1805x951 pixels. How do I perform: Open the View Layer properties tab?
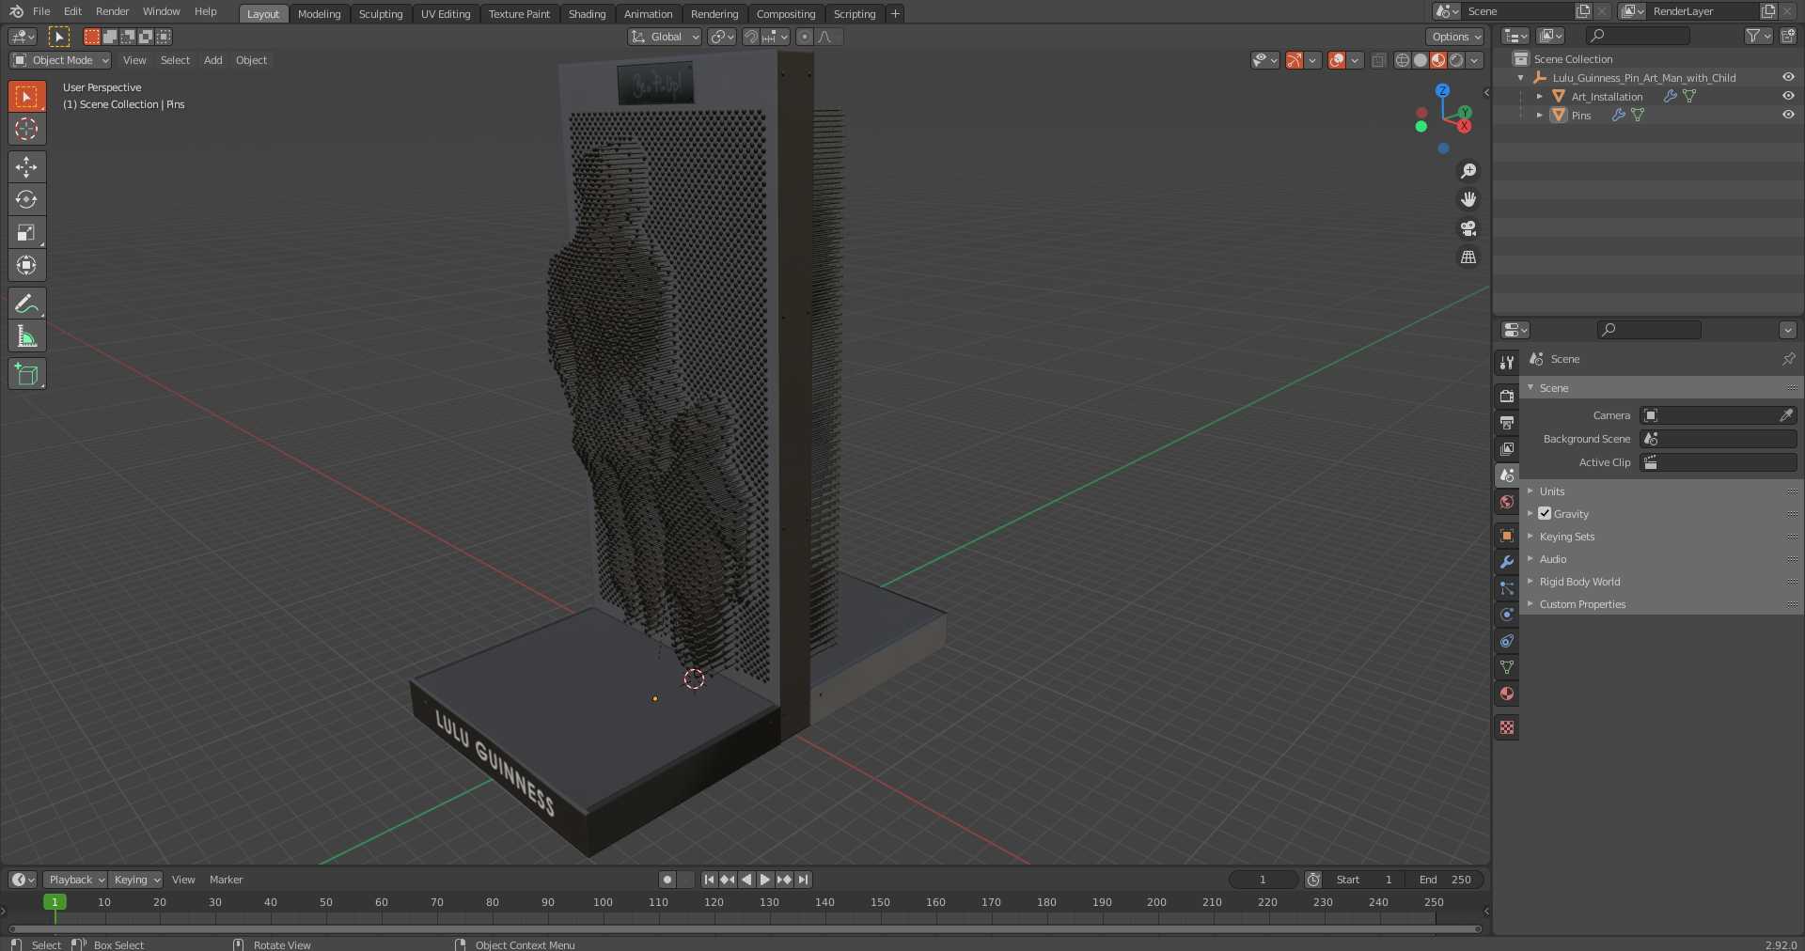[1507, 449]
